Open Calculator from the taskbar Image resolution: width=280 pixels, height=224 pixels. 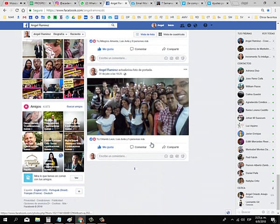click(48, 219)
